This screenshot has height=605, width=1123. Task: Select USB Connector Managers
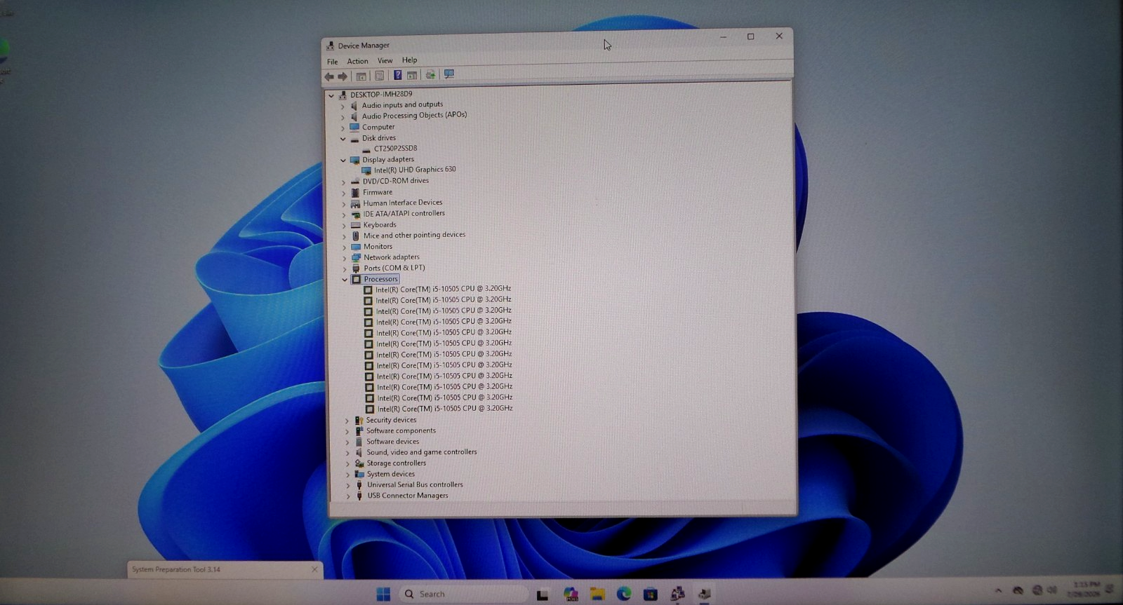(x=407, y=496)
